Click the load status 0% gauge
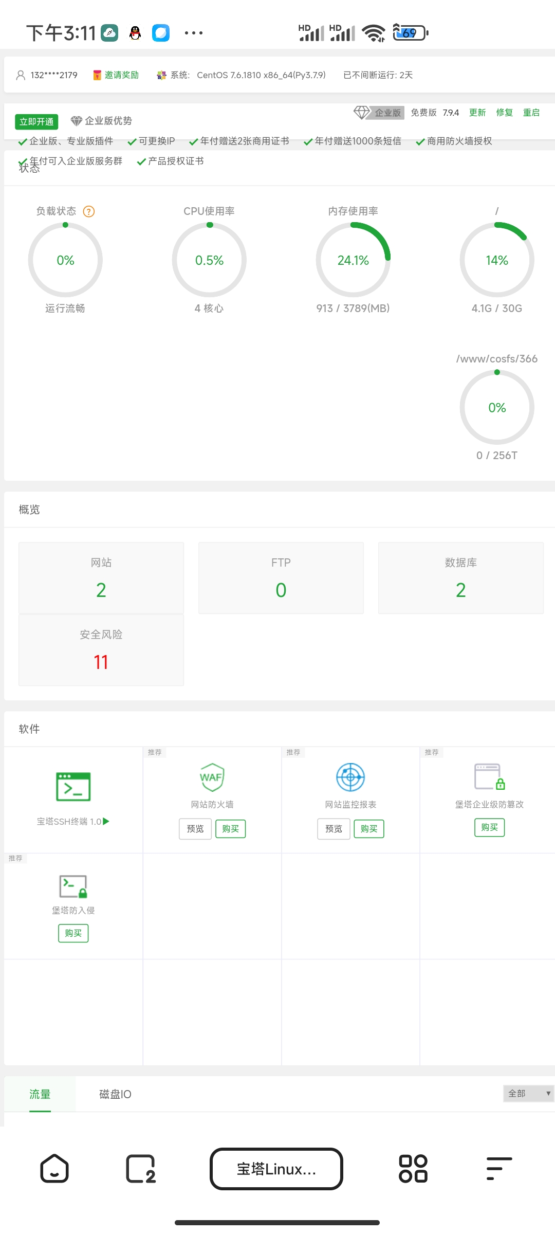The height and width of the screenshot is (1234, 555). click(x=65, y=260)
